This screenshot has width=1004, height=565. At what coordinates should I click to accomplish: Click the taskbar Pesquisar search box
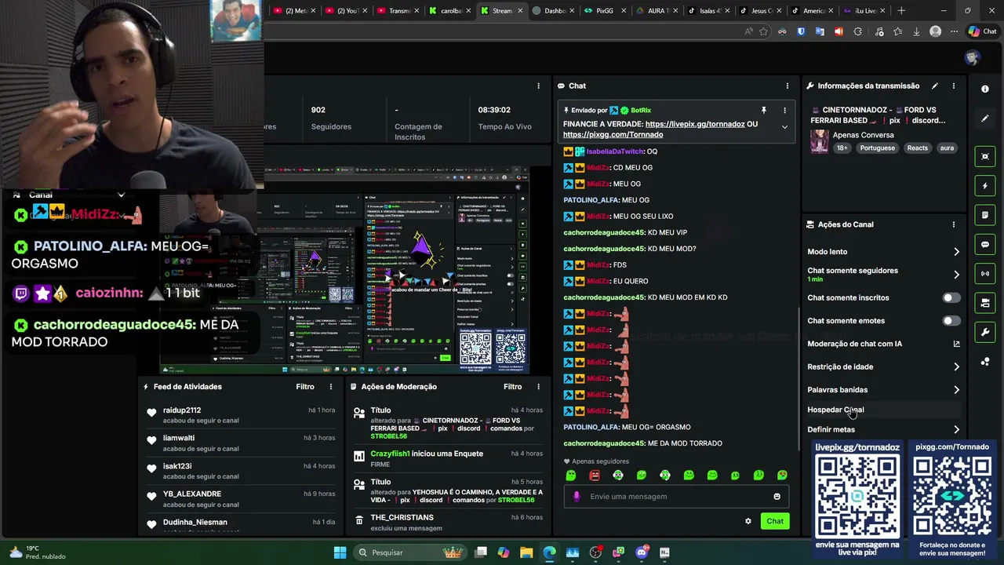tap(409, 552)
